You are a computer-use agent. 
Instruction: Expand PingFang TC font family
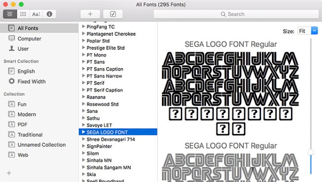tap(83, 26)
